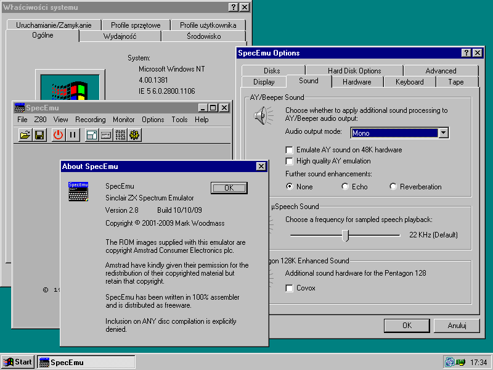Select the None sound enhancement radio

coord(299,187)
